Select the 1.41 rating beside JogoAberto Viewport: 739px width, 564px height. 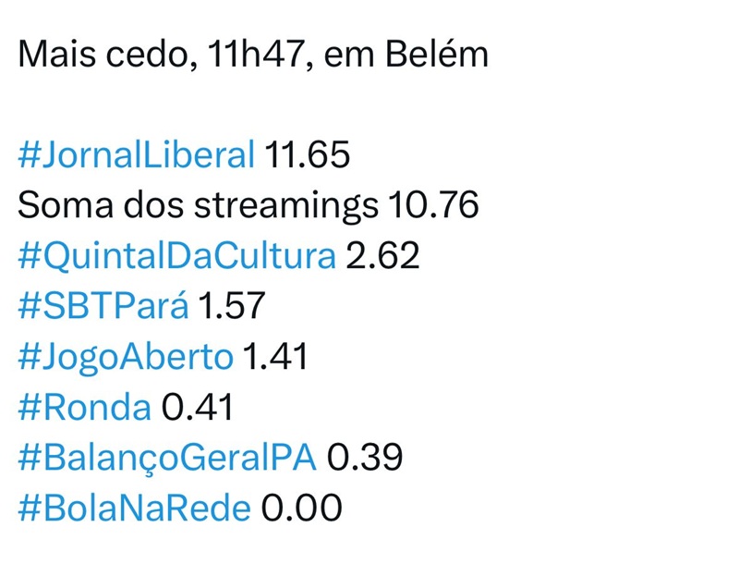click(x=275, y=357)
